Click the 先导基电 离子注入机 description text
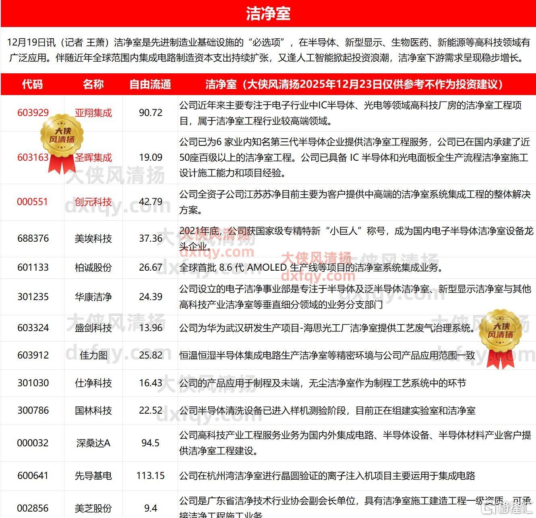This screenshot has width=536, height=518. (x=327, y=476)
